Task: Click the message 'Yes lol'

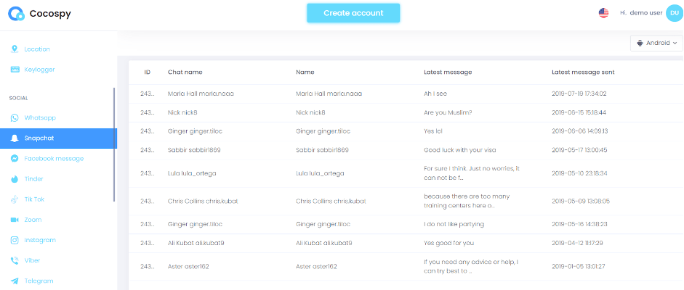Action: 433,131
